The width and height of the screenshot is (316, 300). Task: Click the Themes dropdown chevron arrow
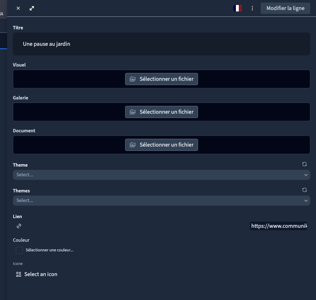point(306,201)
